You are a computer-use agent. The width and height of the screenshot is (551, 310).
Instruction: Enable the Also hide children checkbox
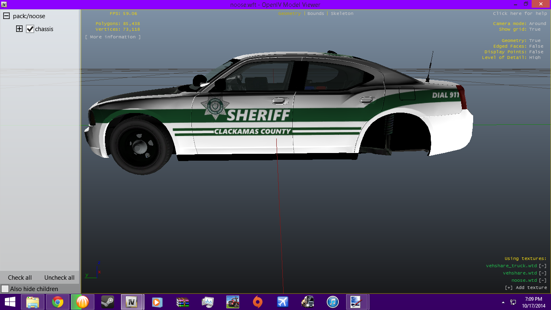(5, 289)
